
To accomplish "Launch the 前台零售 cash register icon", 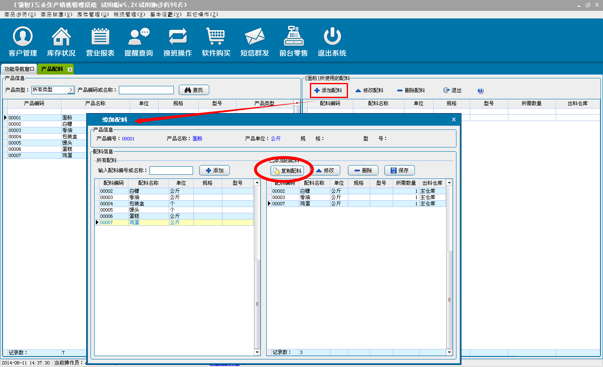I will click(x=294, y=37).
